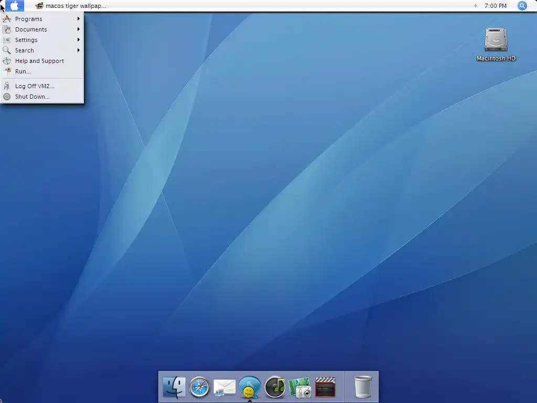
Task: Click the tiger icon in menu bar
Action: click(x=39, y=6)
